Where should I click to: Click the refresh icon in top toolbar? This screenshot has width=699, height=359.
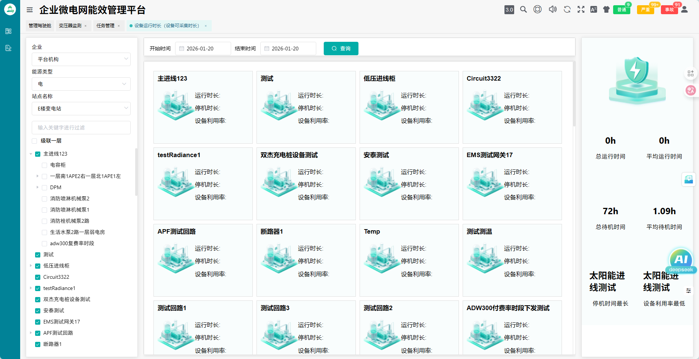567,10
